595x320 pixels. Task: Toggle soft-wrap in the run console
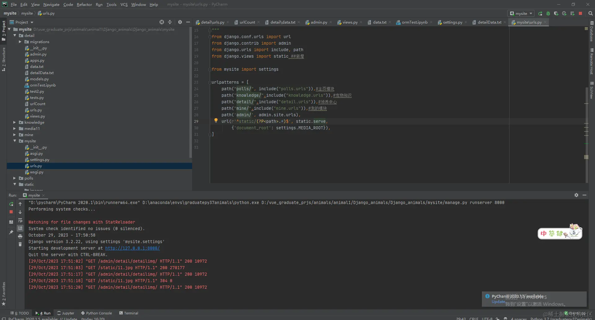point(20,220)
